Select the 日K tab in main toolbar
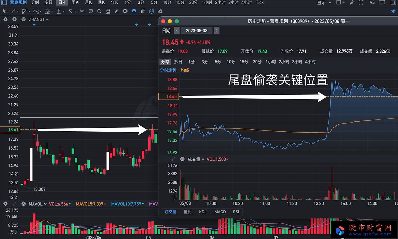398x239 pixels. coord(62,2)
